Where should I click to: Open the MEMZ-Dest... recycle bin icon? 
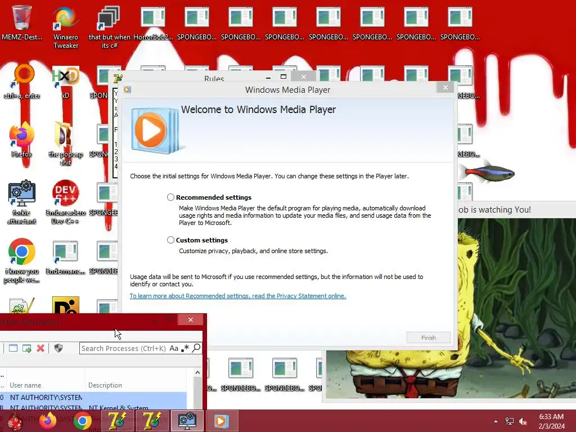pyautogui.click(x=21, y=22)
